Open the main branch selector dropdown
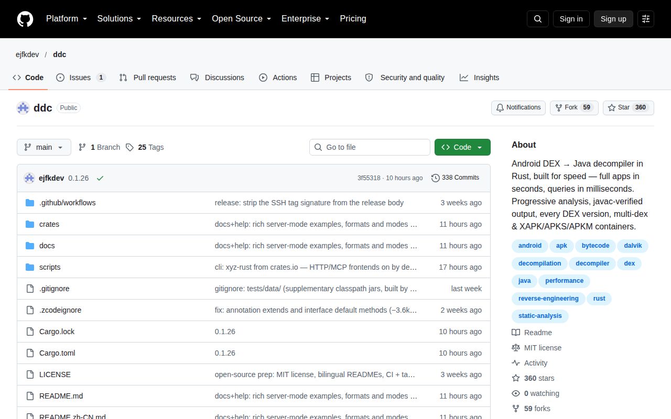The height and width of the screenshot is (419, 671). pos(44,147)
